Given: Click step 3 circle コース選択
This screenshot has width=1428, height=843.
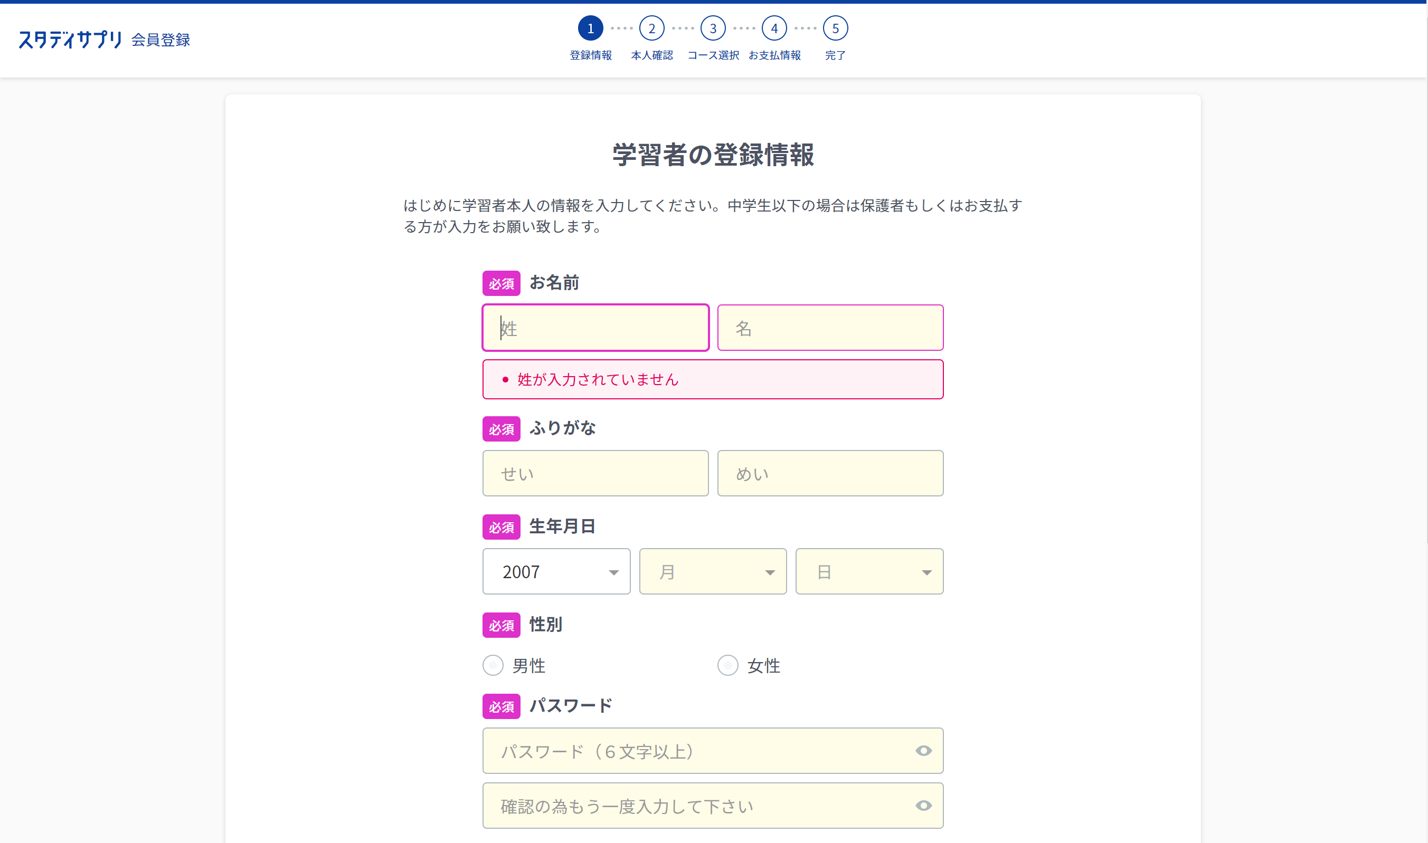Looking at the screenshot, I should [x=713, y=28].
